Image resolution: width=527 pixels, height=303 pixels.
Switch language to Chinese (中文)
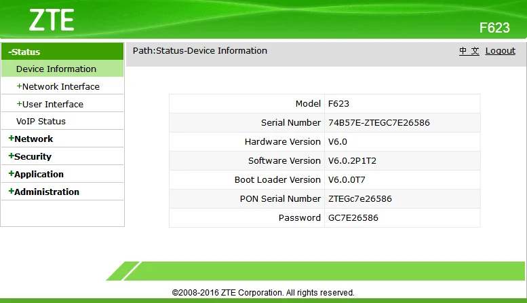coord(469,51)
